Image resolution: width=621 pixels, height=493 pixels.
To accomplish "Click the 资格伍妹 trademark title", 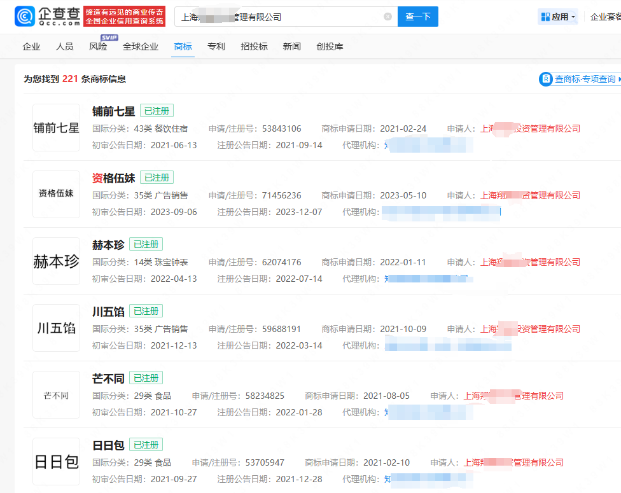I will pos(113,178).
